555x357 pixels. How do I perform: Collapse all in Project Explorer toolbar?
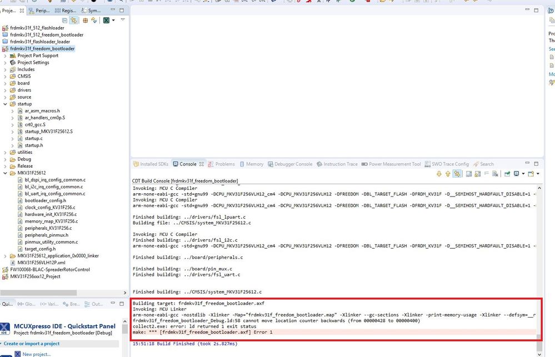(64, 21)
